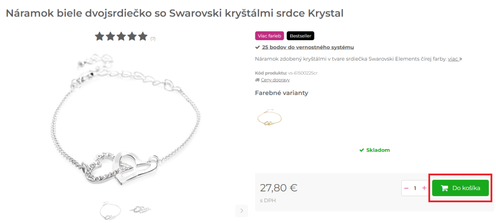Click the delivery truck icon
This screenshot has height=223, width=496.
[x=257, y=80]
